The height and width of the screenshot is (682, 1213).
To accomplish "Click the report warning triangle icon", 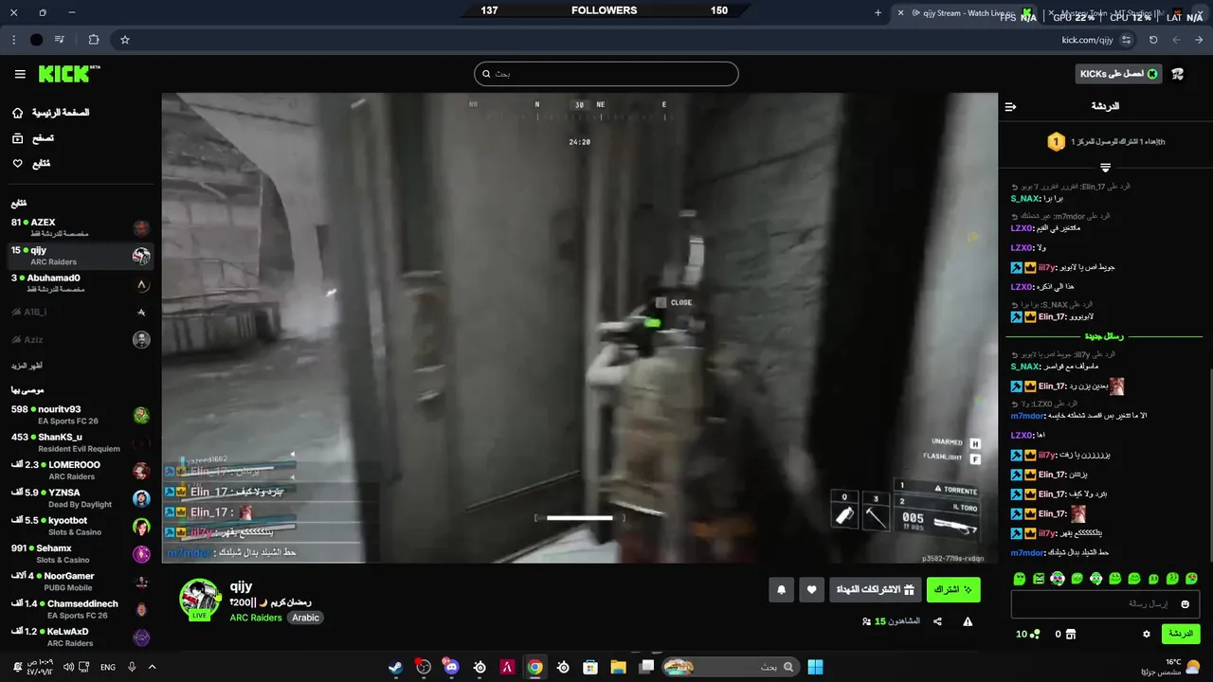I will [968, 621].
